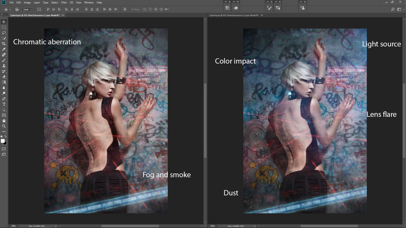Open the Auto-Select Layer dropdown
The height and width of the screenshot is (228, 406).
[x=28, y=9]
